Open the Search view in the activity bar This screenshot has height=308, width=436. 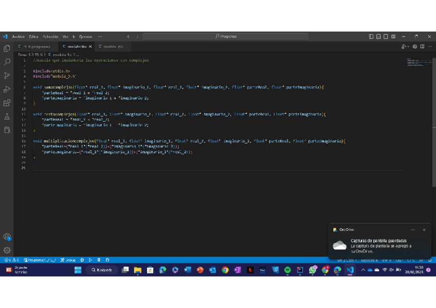(7, 62)
